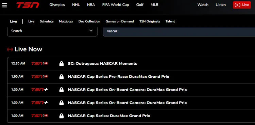Open the Watch link

point(203,5)
